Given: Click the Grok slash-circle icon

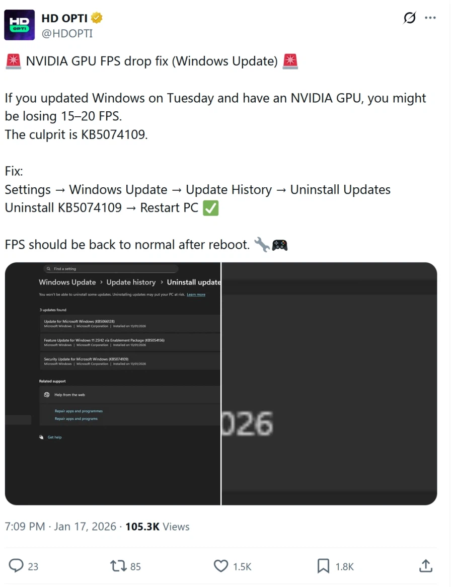Looking at the screenshot, I should tap(410, 18).
